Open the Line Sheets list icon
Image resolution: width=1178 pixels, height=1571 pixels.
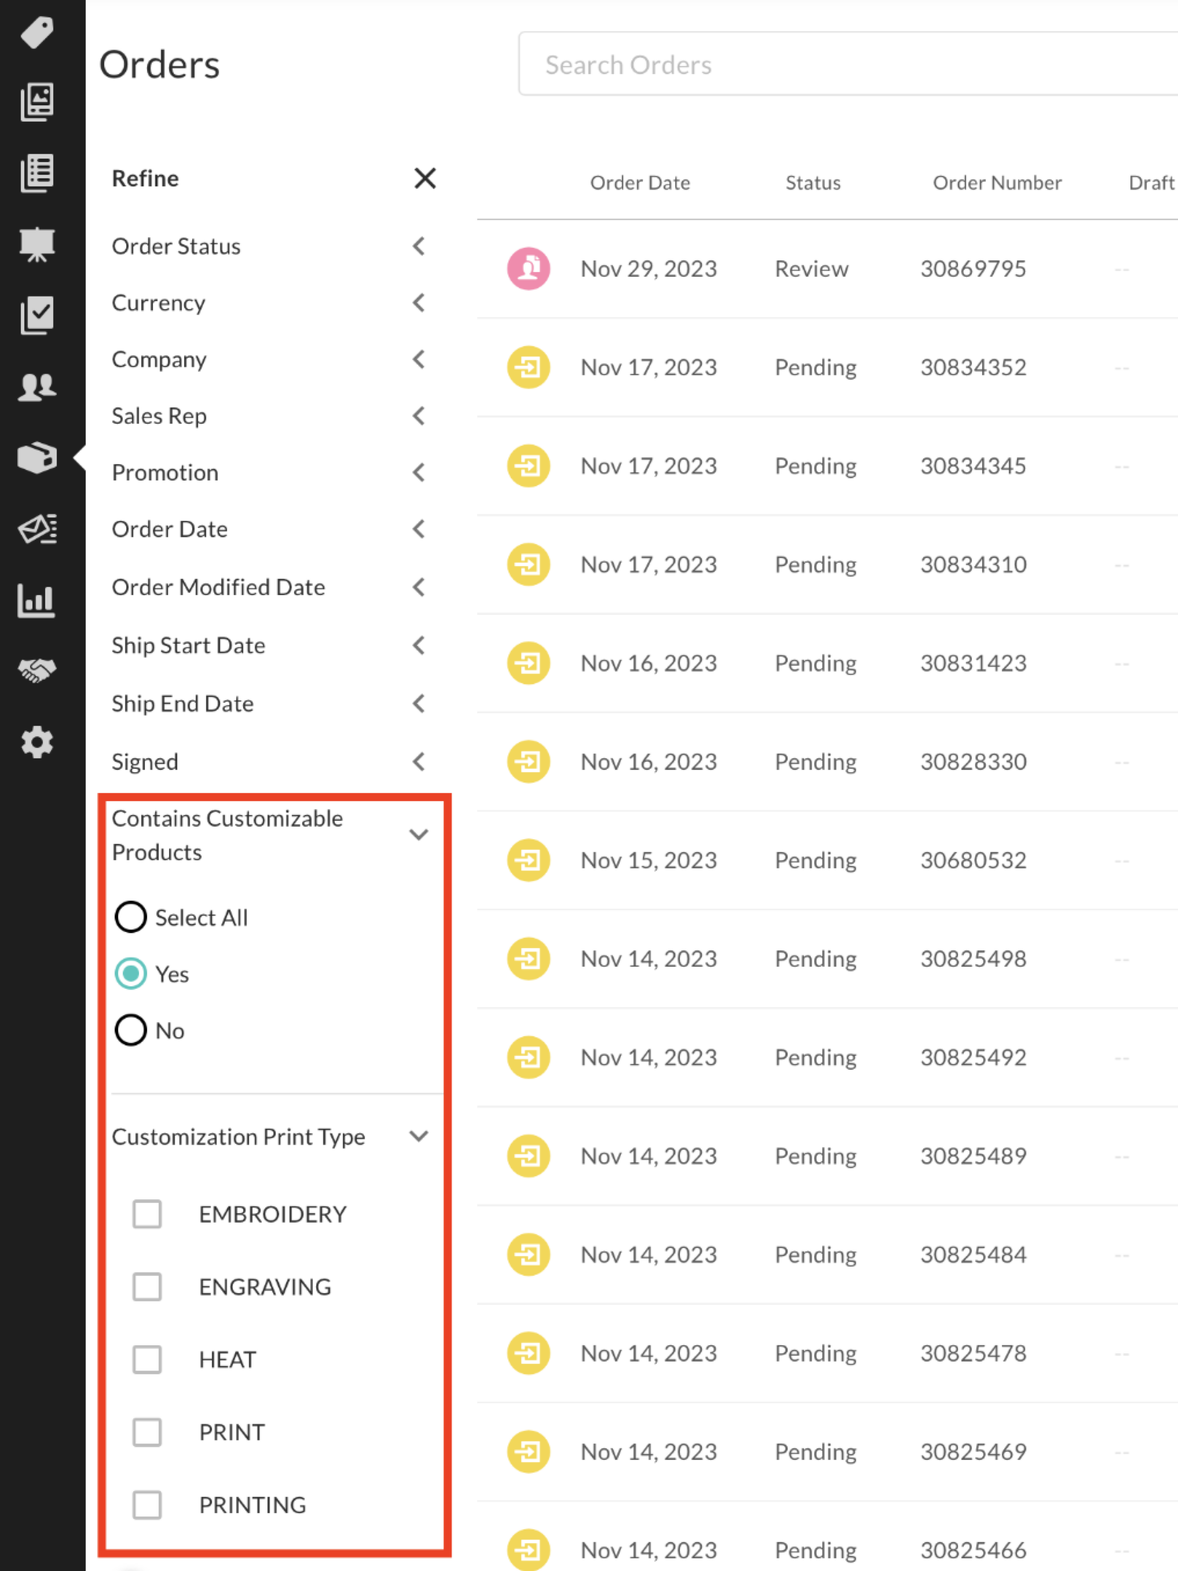[37, 172]
